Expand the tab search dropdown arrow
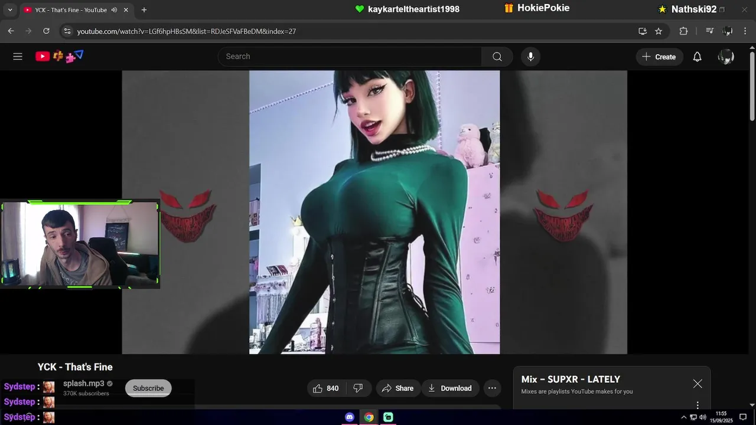This screenshot has height=425, width=756. [9, 10]
